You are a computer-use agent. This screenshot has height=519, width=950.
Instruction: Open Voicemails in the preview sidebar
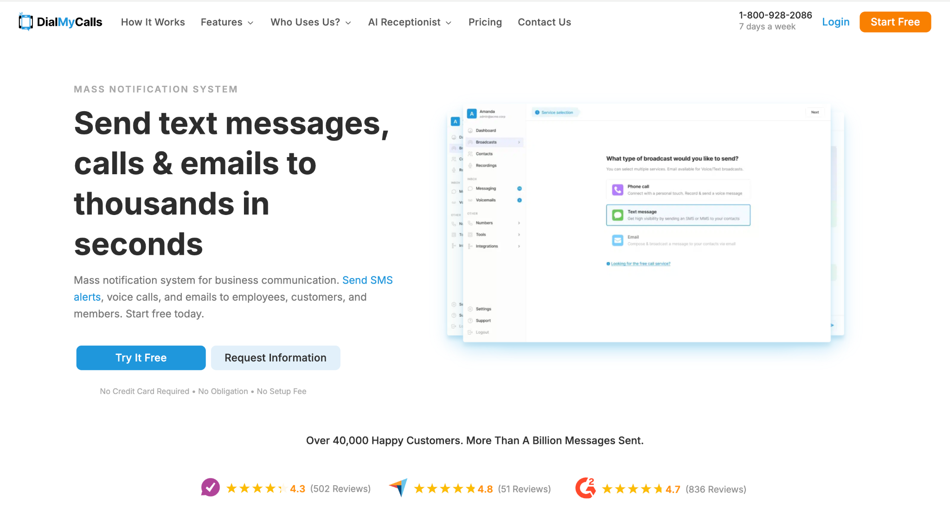tap(486, 200)
